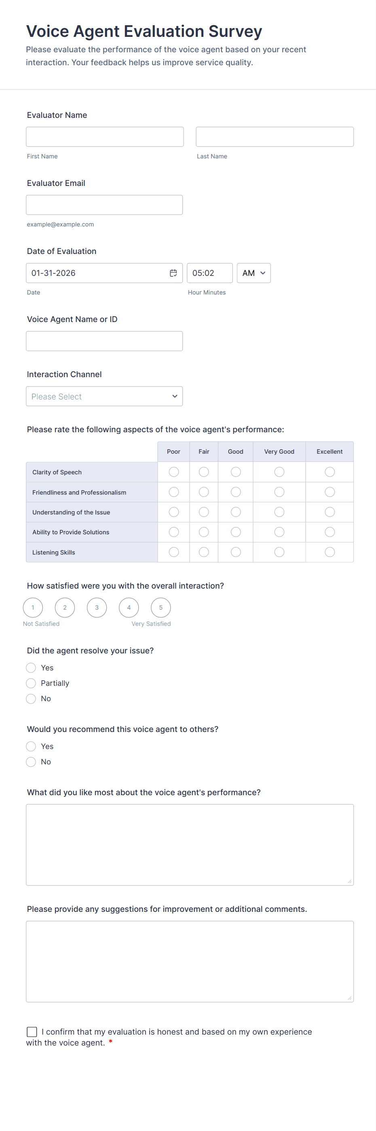Click the First Name input field

click(x=105, y=137)
